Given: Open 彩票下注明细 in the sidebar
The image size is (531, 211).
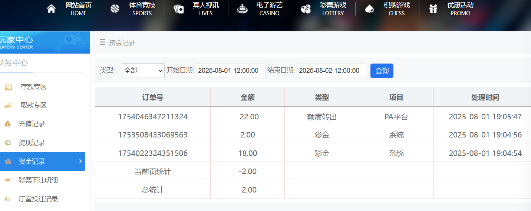Looking at the screenshot, I should click(x=38, y=180).
